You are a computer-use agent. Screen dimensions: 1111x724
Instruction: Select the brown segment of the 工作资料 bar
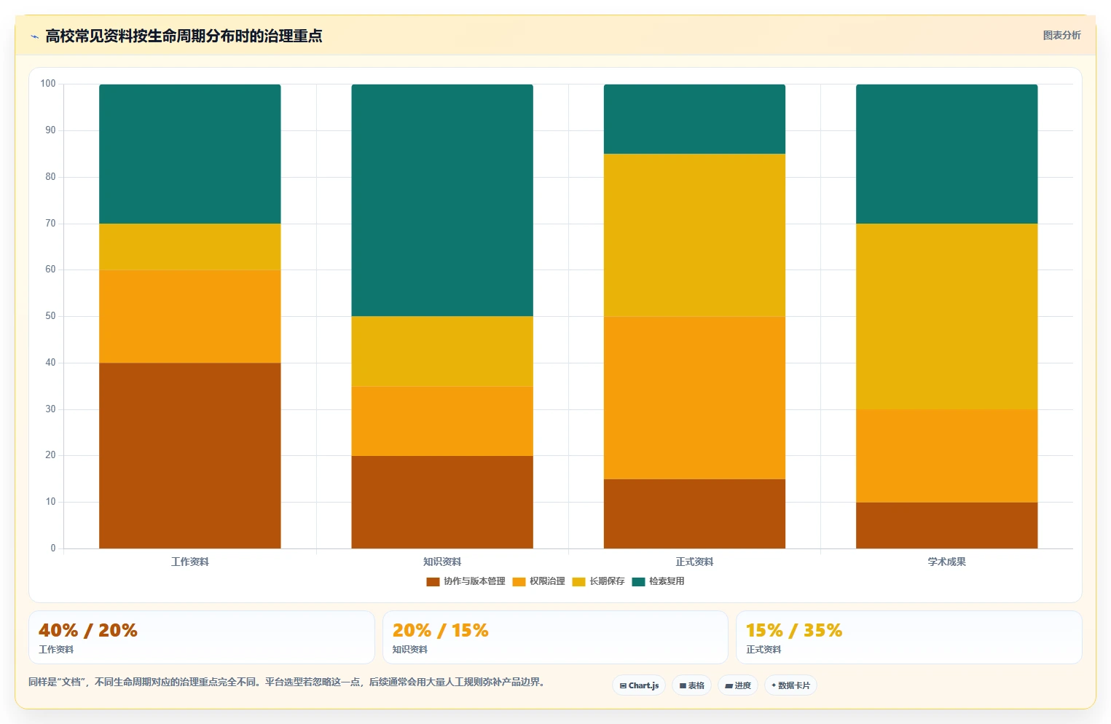click(x=190, y=455)
